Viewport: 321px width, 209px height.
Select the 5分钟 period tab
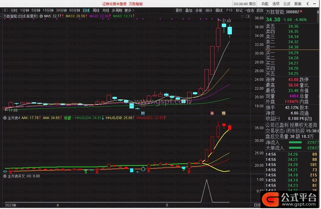[x=36, y=10]
